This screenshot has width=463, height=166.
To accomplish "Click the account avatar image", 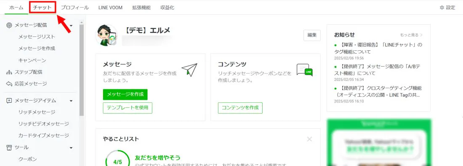I will click(106, 35).
